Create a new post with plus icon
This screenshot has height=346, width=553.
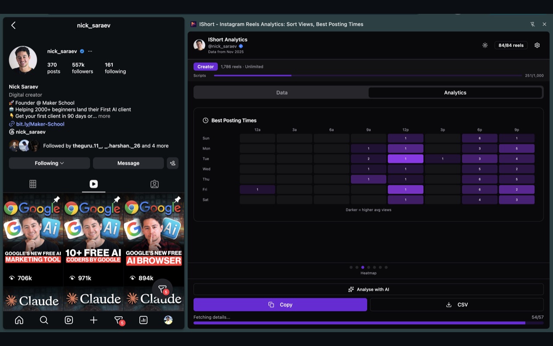94,320
